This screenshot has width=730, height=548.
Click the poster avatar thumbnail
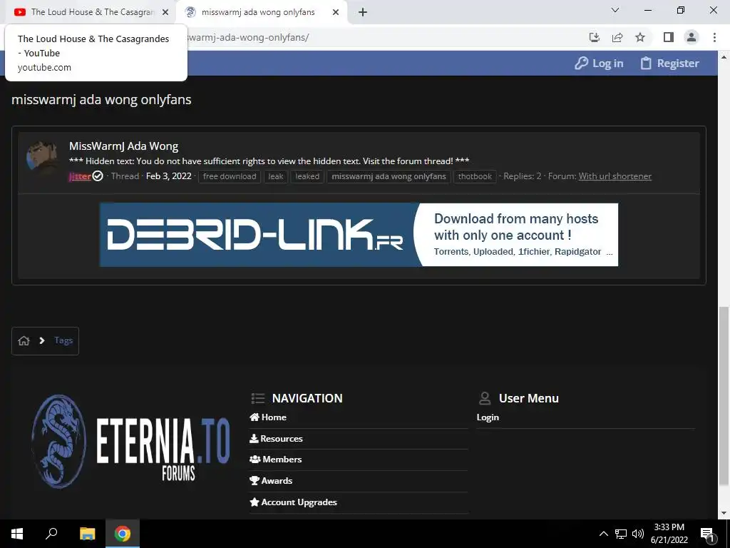(x=42, y=158)
